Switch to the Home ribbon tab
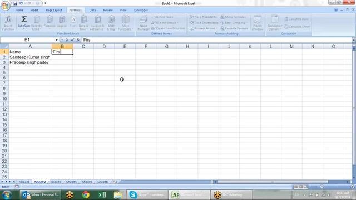This screenshot has height=200, width=356. pos(19,10)
